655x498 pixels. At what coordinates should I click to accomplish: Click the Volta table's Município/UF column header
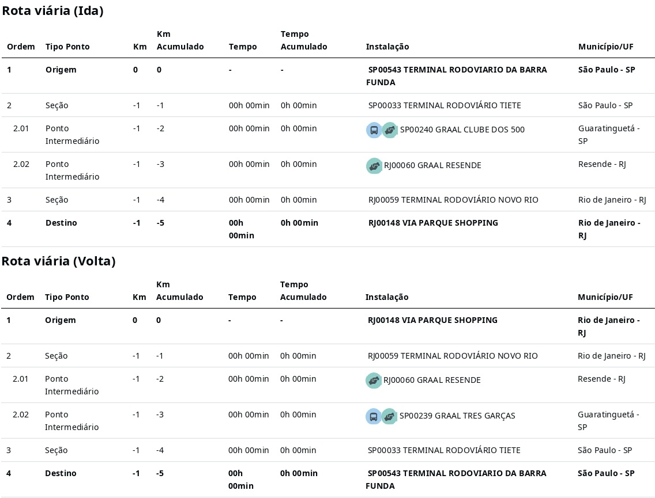click(605, 297)
